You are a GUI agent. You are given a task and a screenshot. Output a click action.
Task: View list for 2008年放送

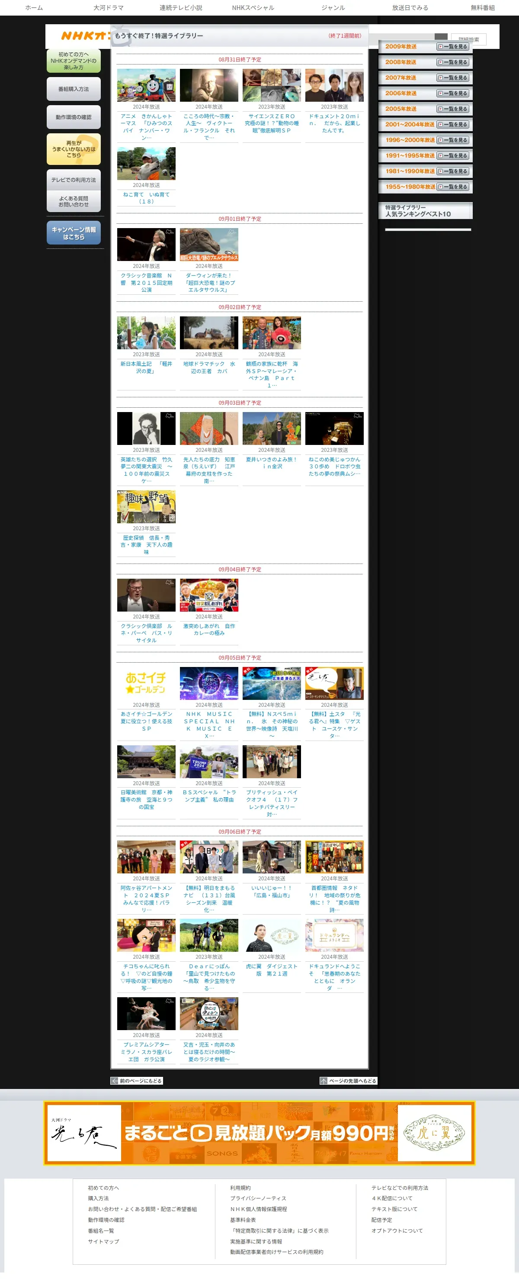tap(452, 62)
